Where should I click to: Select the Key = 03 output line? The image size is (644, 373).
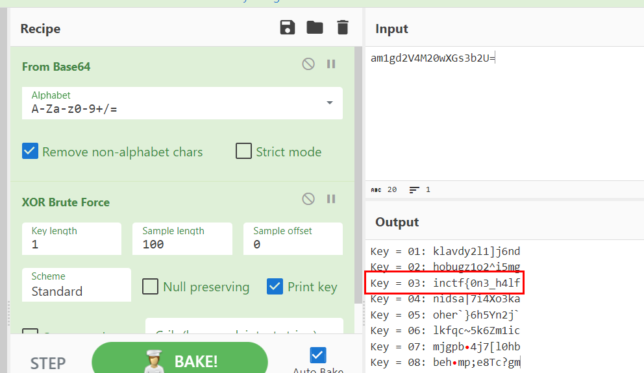pyautogui.click(x=445, y=283)
